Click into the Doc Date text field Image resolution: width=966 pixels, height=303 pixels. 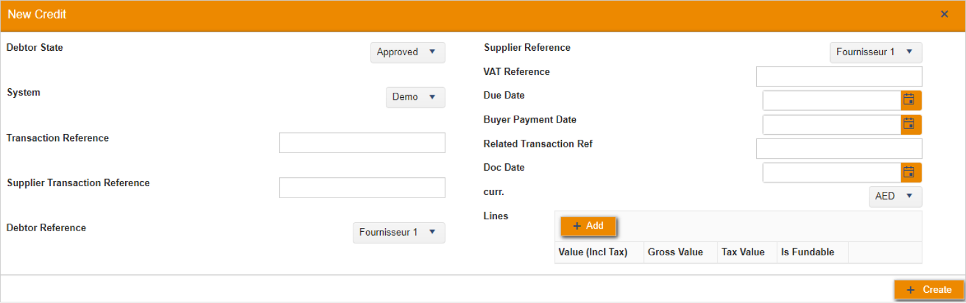click(x=831, y=172)
